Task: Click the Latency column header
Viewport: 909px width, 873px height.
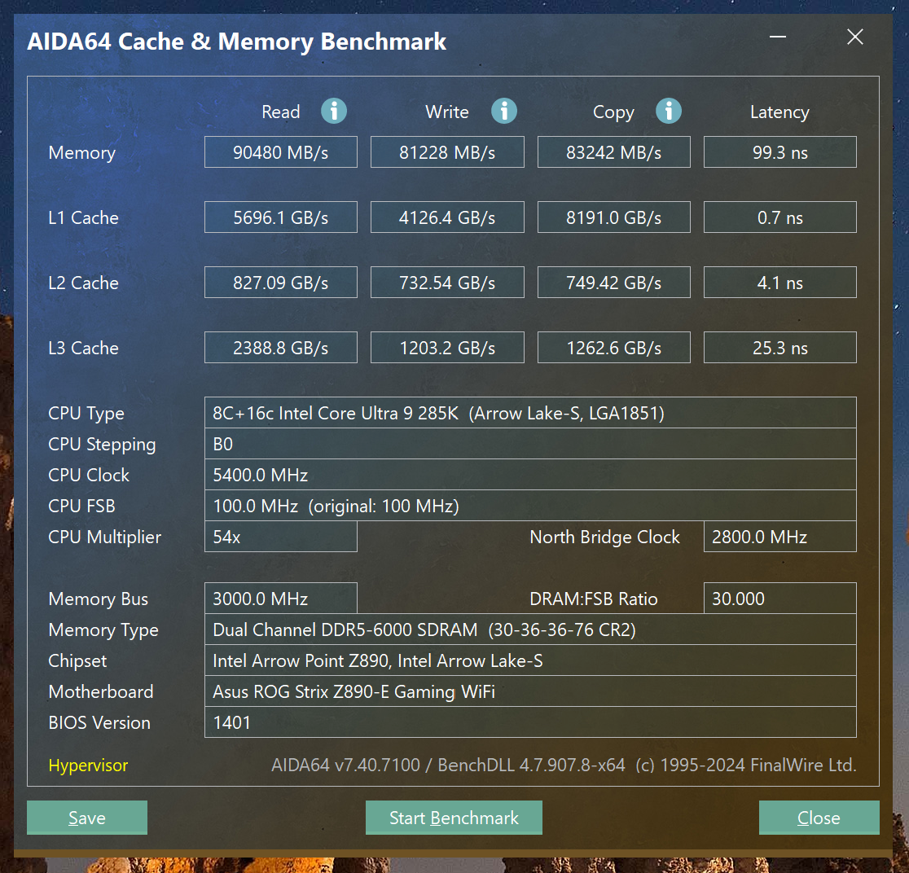Action: pos(779,112)
